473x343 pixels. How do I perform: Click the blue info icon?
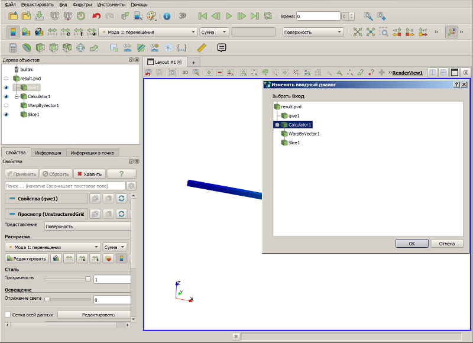click(167, 17)
